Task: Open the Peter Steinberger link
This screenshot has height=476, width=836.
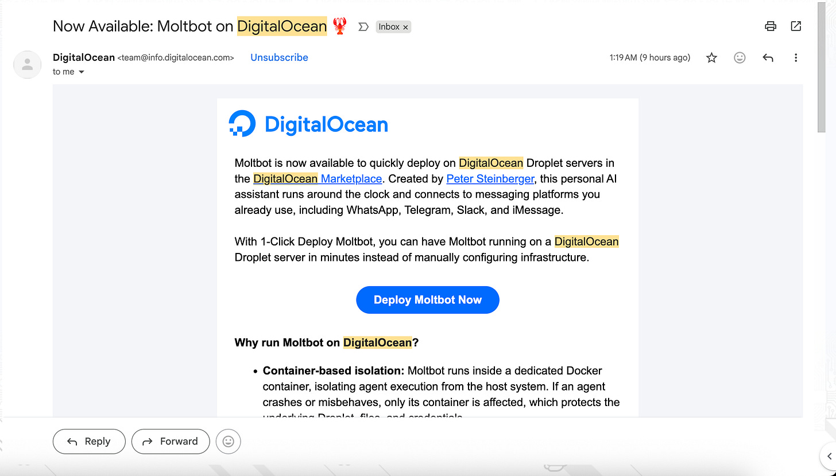Action: click(x=490, y=178)
